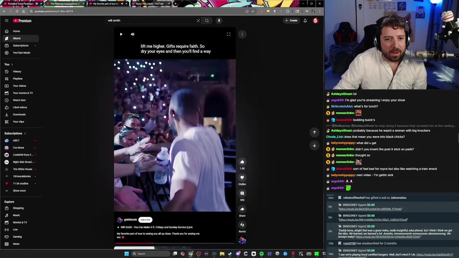Image resolution: width=459 pixels, height=258 pixels.
Task: Open the Short's sound thumbnail
Action: coord(242,240)
